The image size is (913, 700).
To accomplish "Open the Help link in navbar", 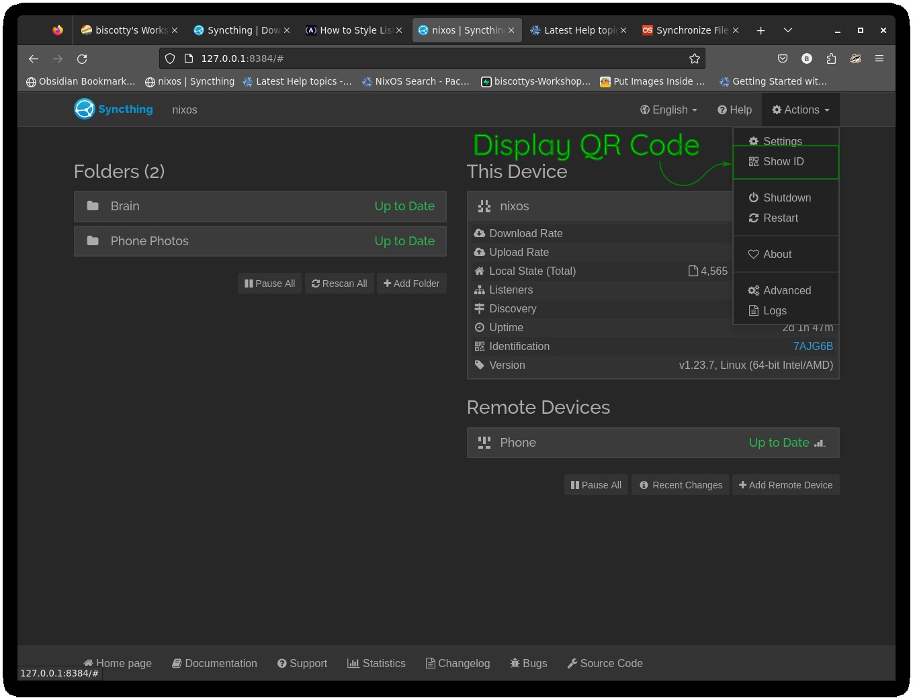I will (x=734, y=110).
